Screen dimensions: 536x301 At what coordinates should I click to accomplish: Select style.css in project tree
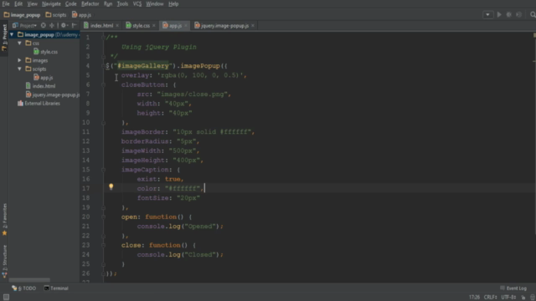coord(45,52)
